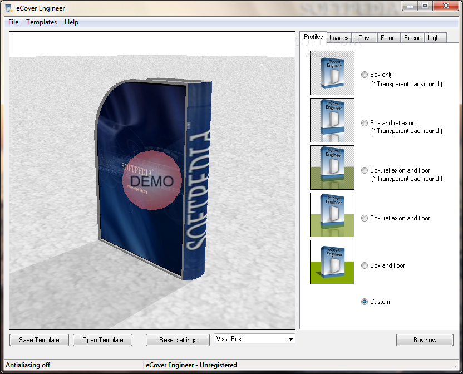Choose the Box and floor profile thumbnail

332,262
